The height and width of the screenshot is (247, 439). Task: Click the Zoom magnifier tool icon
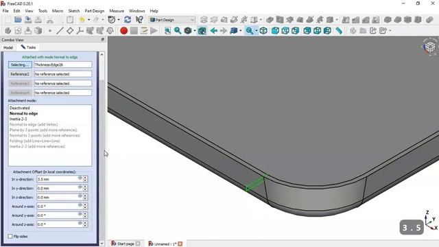pos(249,30)
